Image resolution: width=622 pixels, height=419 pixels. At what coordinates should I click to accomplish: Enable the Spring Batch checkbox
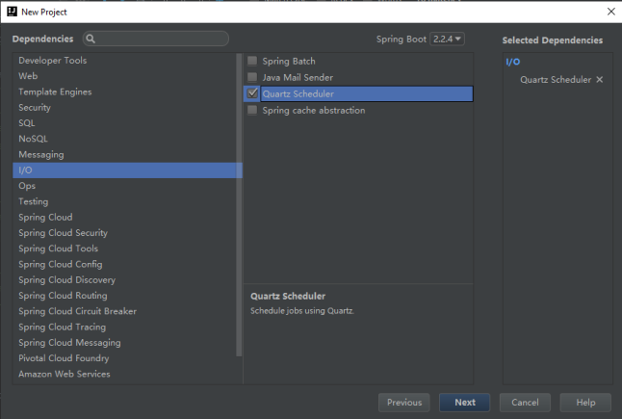[252, 61]
